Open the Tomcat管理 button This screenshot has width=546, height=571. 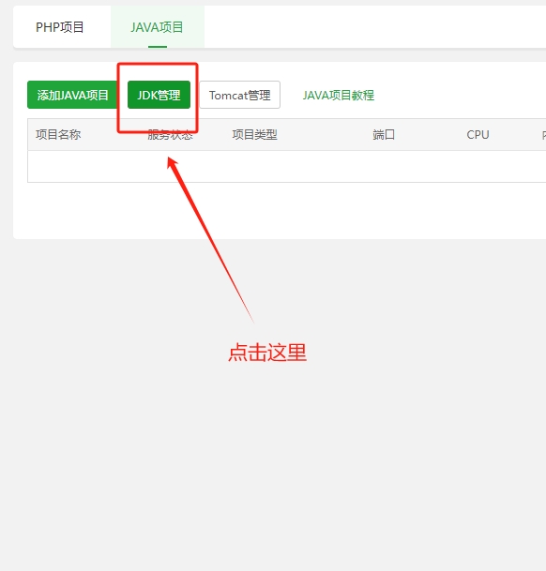[240, 95]
